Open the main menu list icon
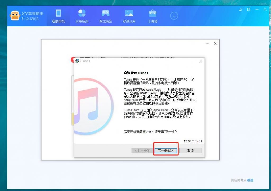The height and width of the screenshot is (191, 271). click(249, 9)
